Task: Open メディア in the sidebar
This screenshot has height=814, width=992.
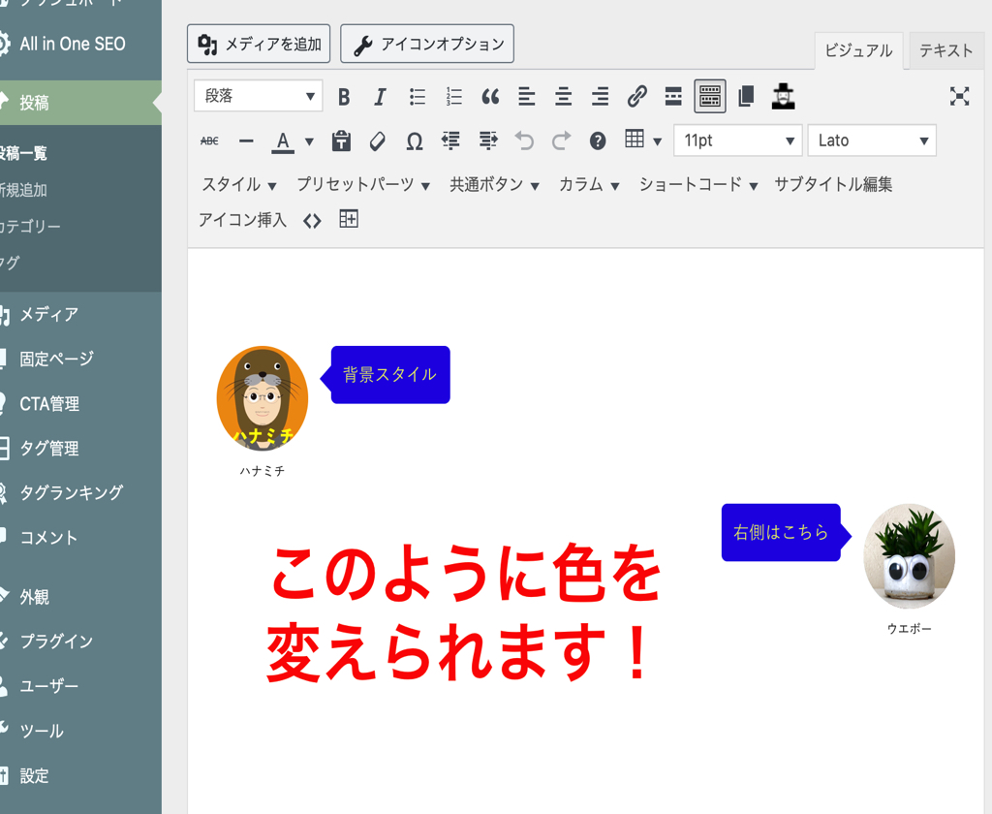Action: click(x=48, y=314)
